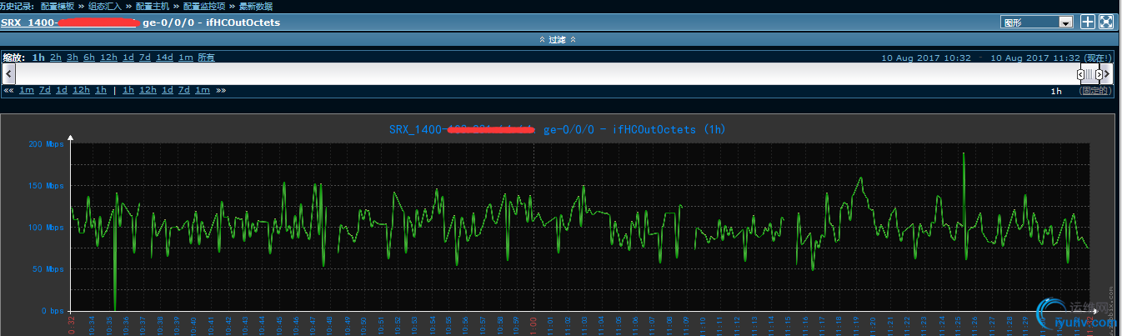Click the 200 Mbps axis label
Viewport: 1122px width, 336px height.
point(45,144)
